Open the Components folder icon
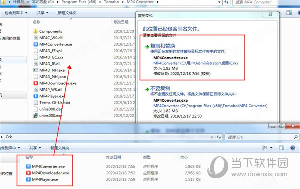Screen dimensions: 300x189 pos(36,31)
